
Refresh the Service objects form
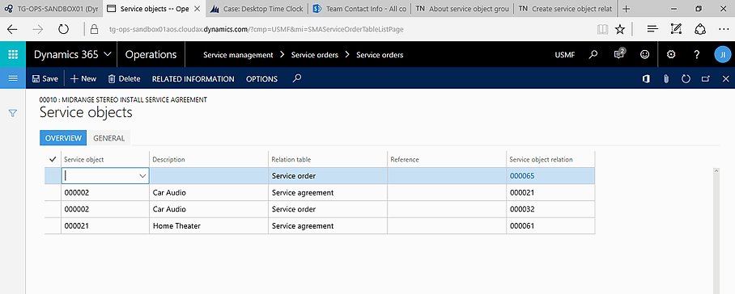(x=686, y=79)
